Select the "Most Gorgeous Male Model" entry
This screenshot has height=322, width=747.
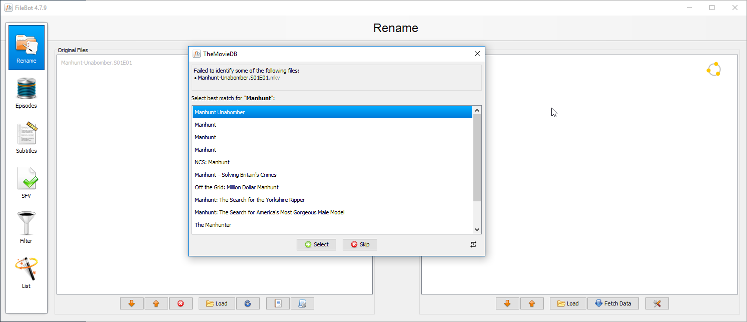click(332, 212)
